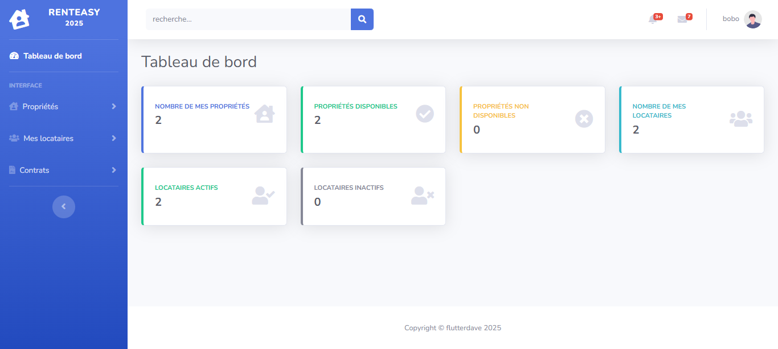The width and height of the screenshot is (778, 349).
Task: Go to Tableau de bord in sidebar
Action: (64, 56)
